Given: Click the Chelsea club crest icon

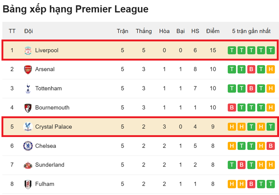Looking at the screenshot, I should (x=28, y=146).
